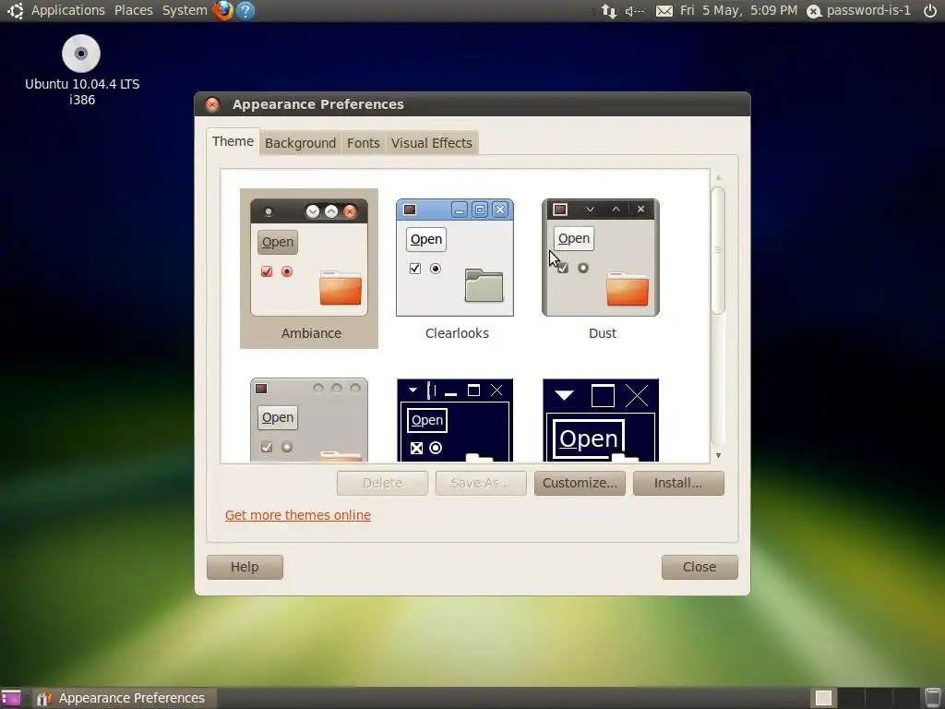Click the power session icon
This screenshot has width=945, height=709.
click(930, 10)
